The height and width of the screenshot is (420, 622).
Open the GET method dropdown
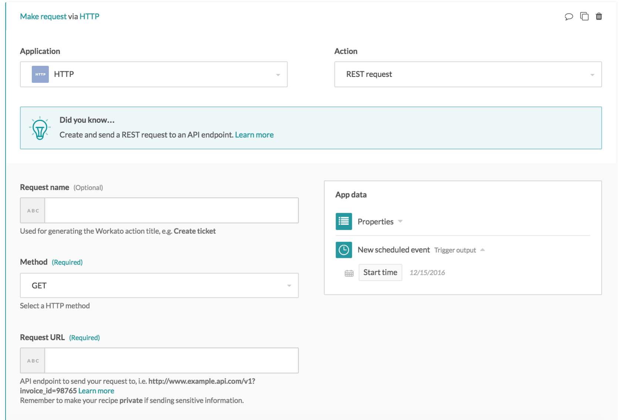tap(289, 285)
